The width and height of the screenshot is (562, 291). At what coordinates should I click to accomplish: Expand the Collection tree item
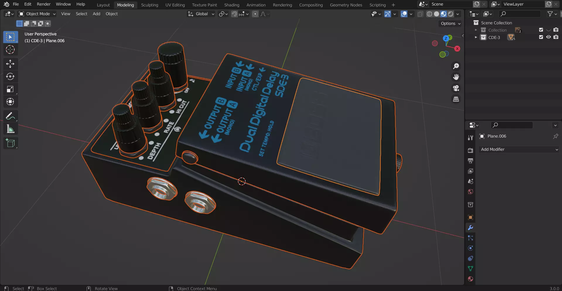pyautogui.click(x=476, y=30)
